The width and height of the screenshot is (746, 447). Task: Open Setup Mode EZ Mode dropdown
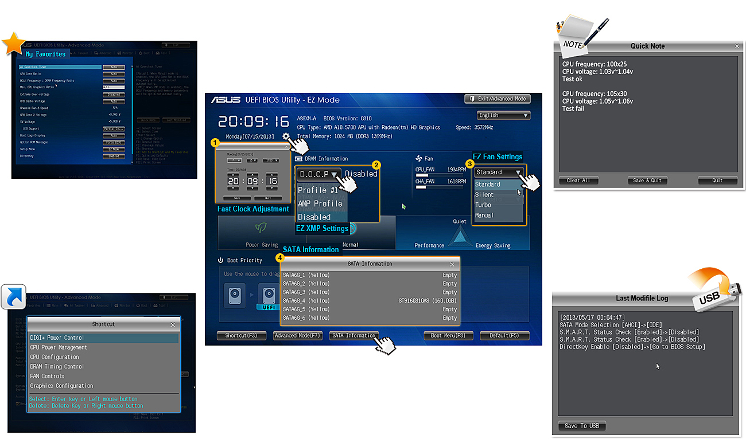tap(114, 149)
